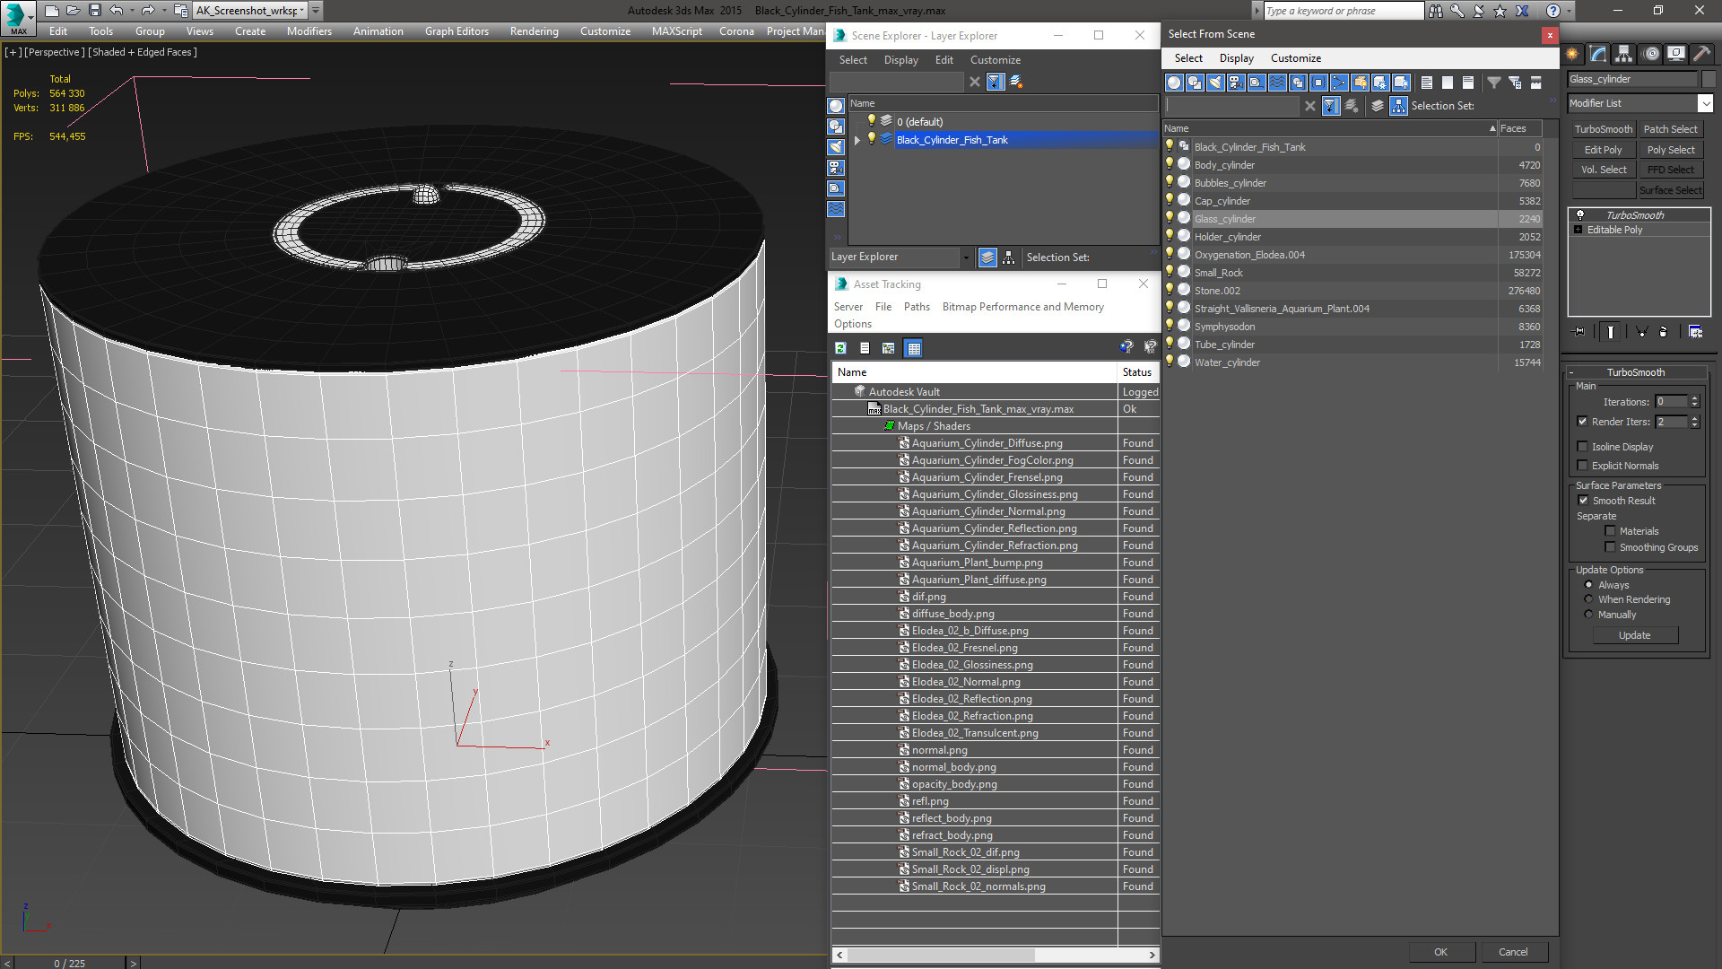The width and height of the screenshot is (1722, 969).
Task: Open Layer Explorer dropdown at panel bottom
Action: (x=965, y=258)
